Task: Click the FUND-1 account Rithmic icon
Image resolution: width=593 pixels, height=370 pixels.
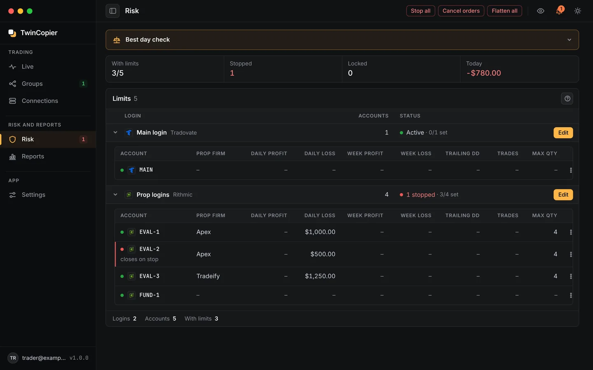Action: 131,295
